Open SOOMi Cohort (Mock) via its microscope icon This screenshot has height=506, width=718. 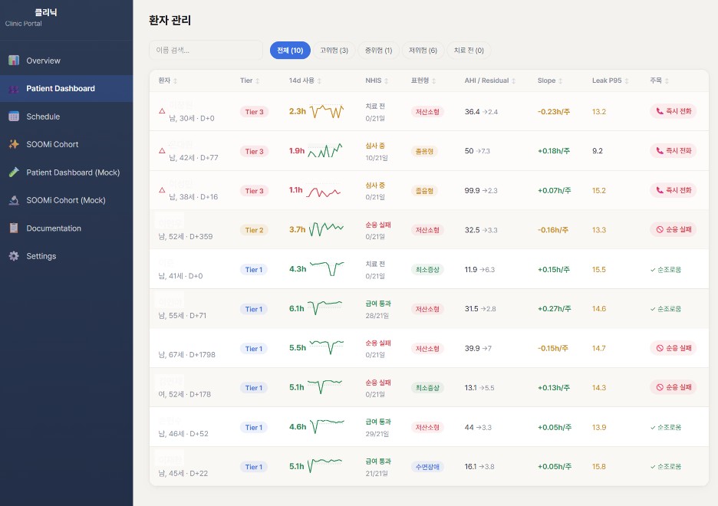tap(14, 200)
